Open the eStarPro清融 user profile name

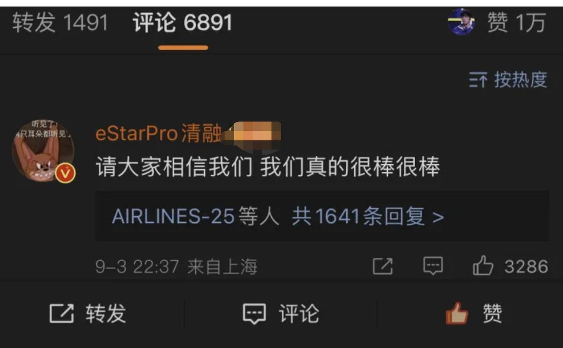158,134
